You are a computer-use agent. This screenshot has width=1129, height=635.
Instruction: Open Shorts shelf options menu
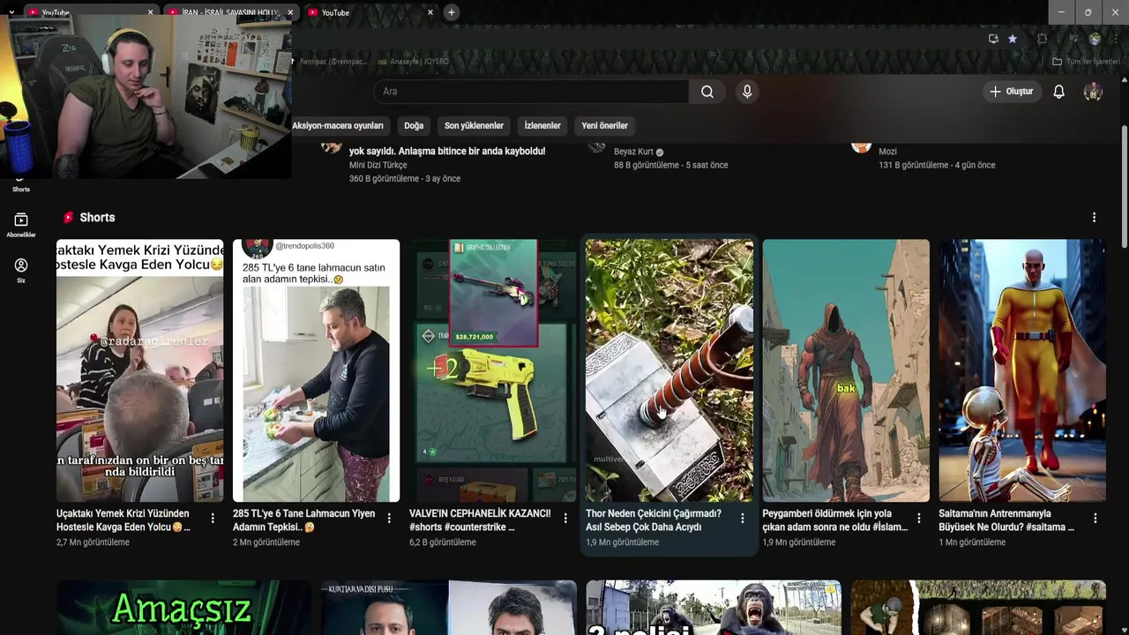pos(1094,217)
